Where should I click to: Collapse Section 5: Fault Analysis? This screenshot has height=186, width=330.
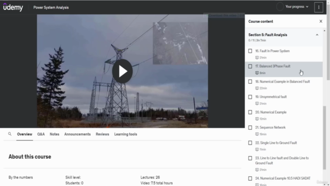pos(317,35)
